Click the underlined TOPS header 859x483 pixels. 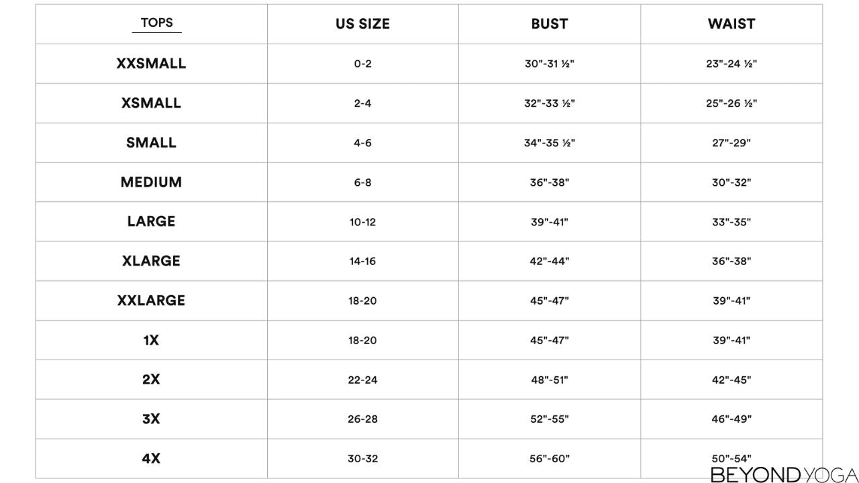(x=156, y=23)
